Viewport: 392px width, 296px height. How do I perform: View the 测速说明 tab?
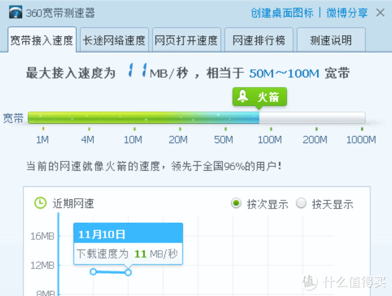330,41
